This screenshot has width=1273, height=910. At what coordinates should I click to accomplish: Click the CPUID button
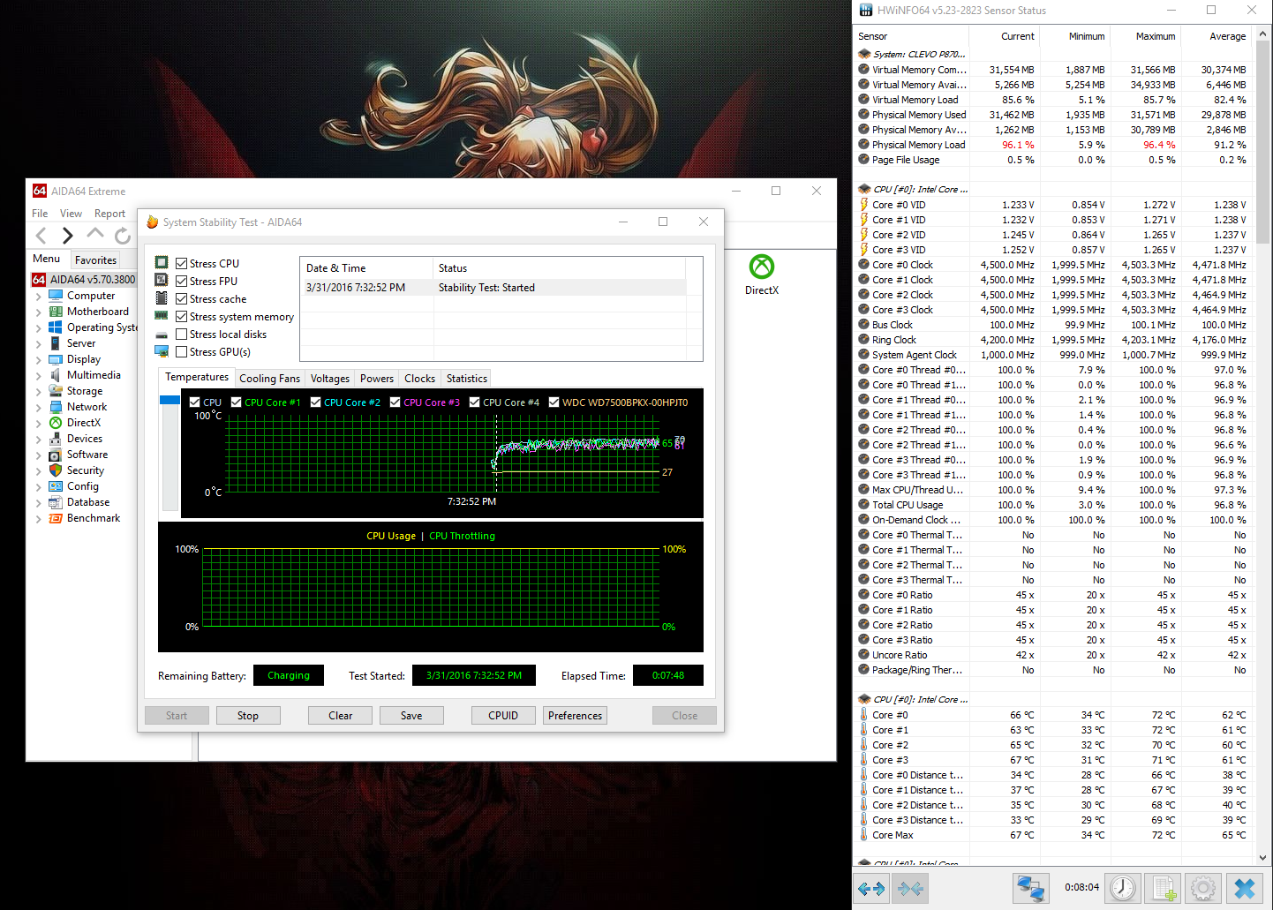tap(503, 716)
